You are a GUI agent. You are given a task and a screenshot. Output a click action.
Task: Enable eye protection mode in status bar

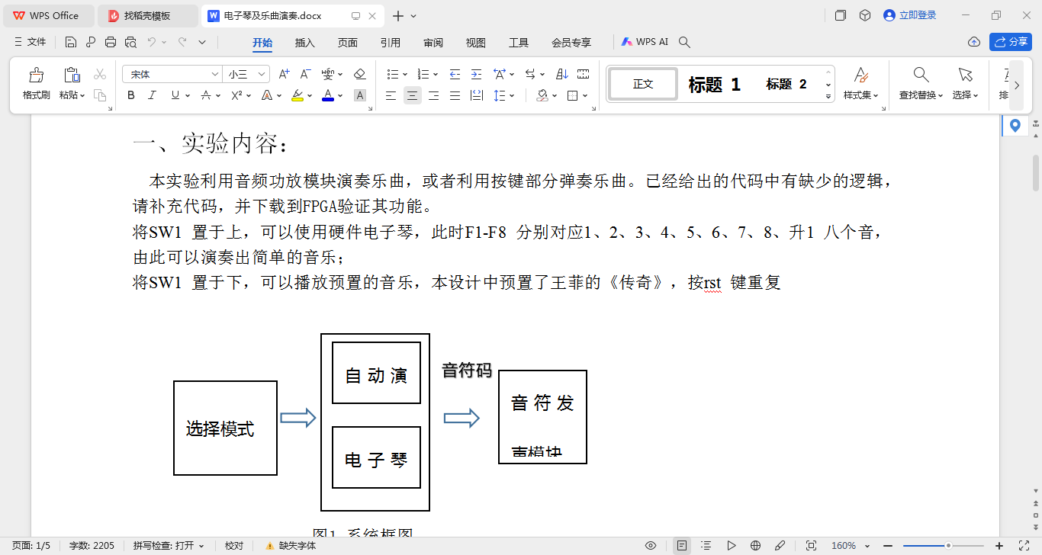[650, 545]
